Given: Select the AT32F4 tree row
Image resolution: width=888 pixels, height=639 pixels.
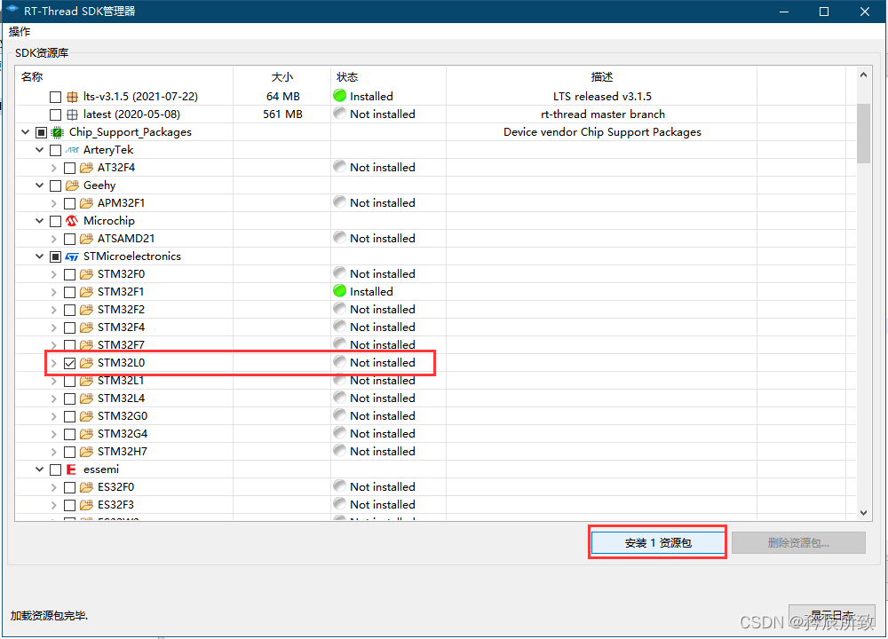Looking at the screenshot, I should point(116,168).
